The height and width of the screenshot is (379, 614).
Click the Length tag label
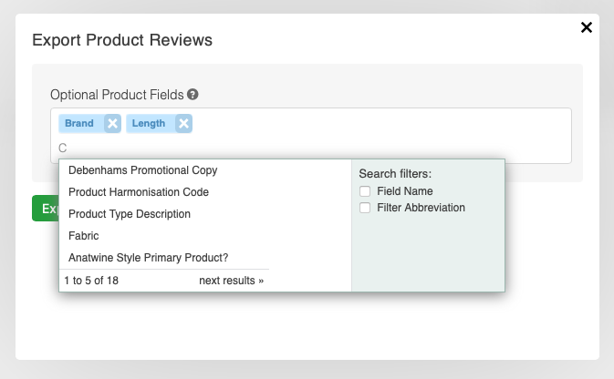pos(149,124)
